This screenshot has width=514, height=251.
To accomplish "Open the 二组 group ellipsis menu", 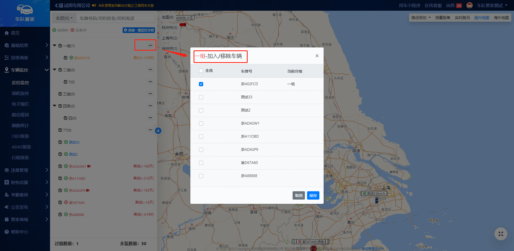I will 150,70.
